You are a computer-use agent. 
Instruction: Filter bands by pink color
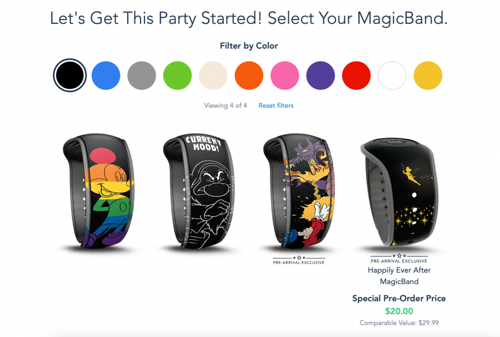coord(285,76)
